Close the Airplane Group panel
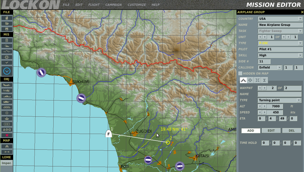The width and height of the screenshot is (304, 172). tap(302, 12)
